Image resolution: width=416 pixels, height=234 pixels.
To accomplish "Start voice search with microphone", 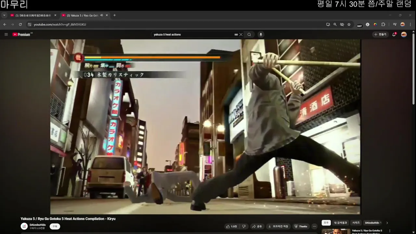I will pos(260,34).
